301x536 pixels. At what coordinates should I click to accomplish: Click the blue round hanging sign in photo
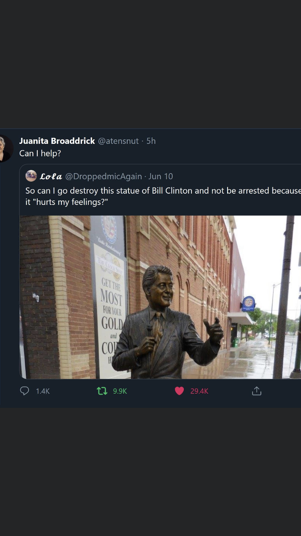click(x=248, y=304)
